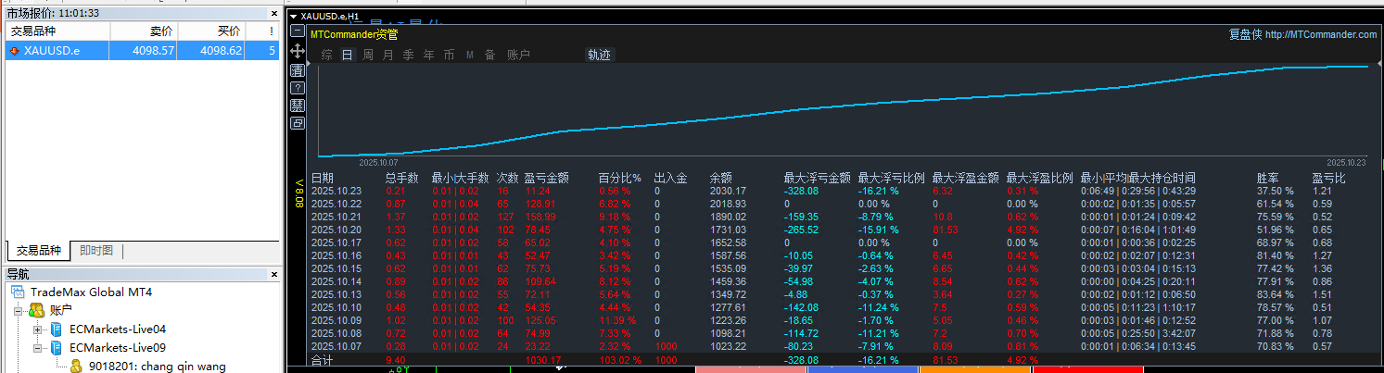Select the 季 quarterly period tab
Viewport: 1384px width, 373px height.
[408, 56]
